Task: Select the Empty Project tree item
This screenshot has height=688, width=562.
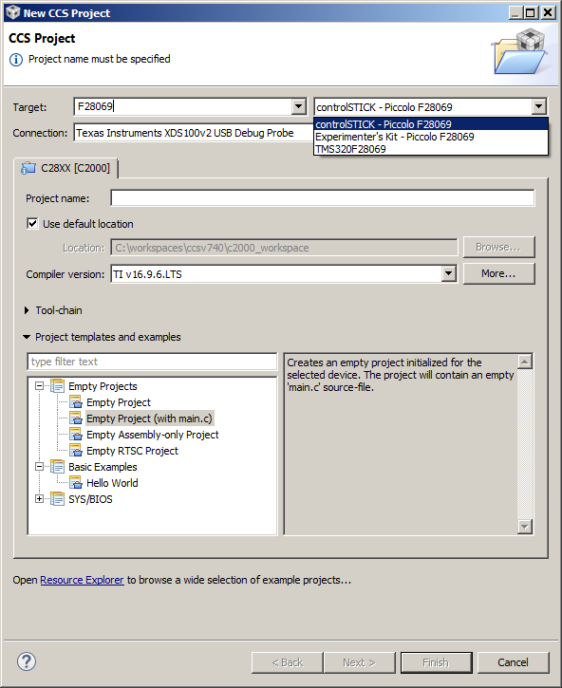Action: click(x=119, y=402)
